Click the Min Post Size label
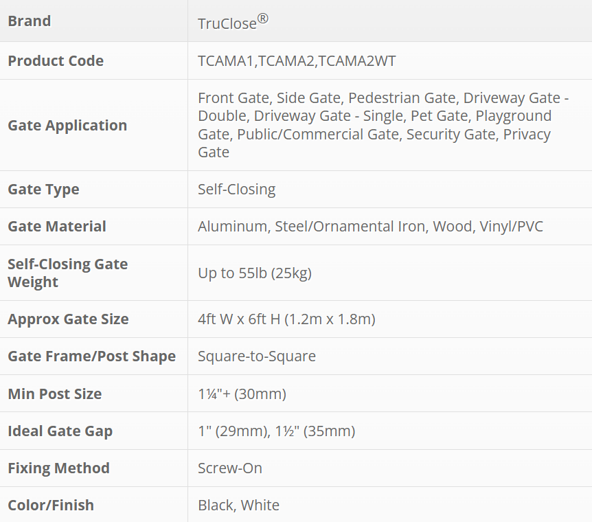Viewport: 592px width, 522px height. tap(54, 394)
